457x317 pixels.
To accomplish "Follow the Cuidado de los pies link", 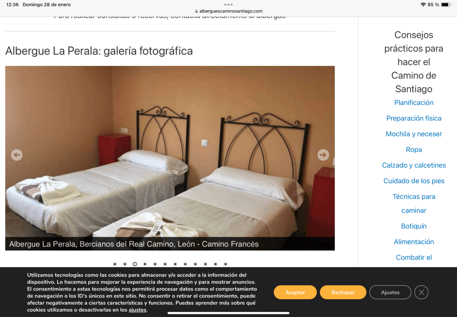I will click(414, 181).
